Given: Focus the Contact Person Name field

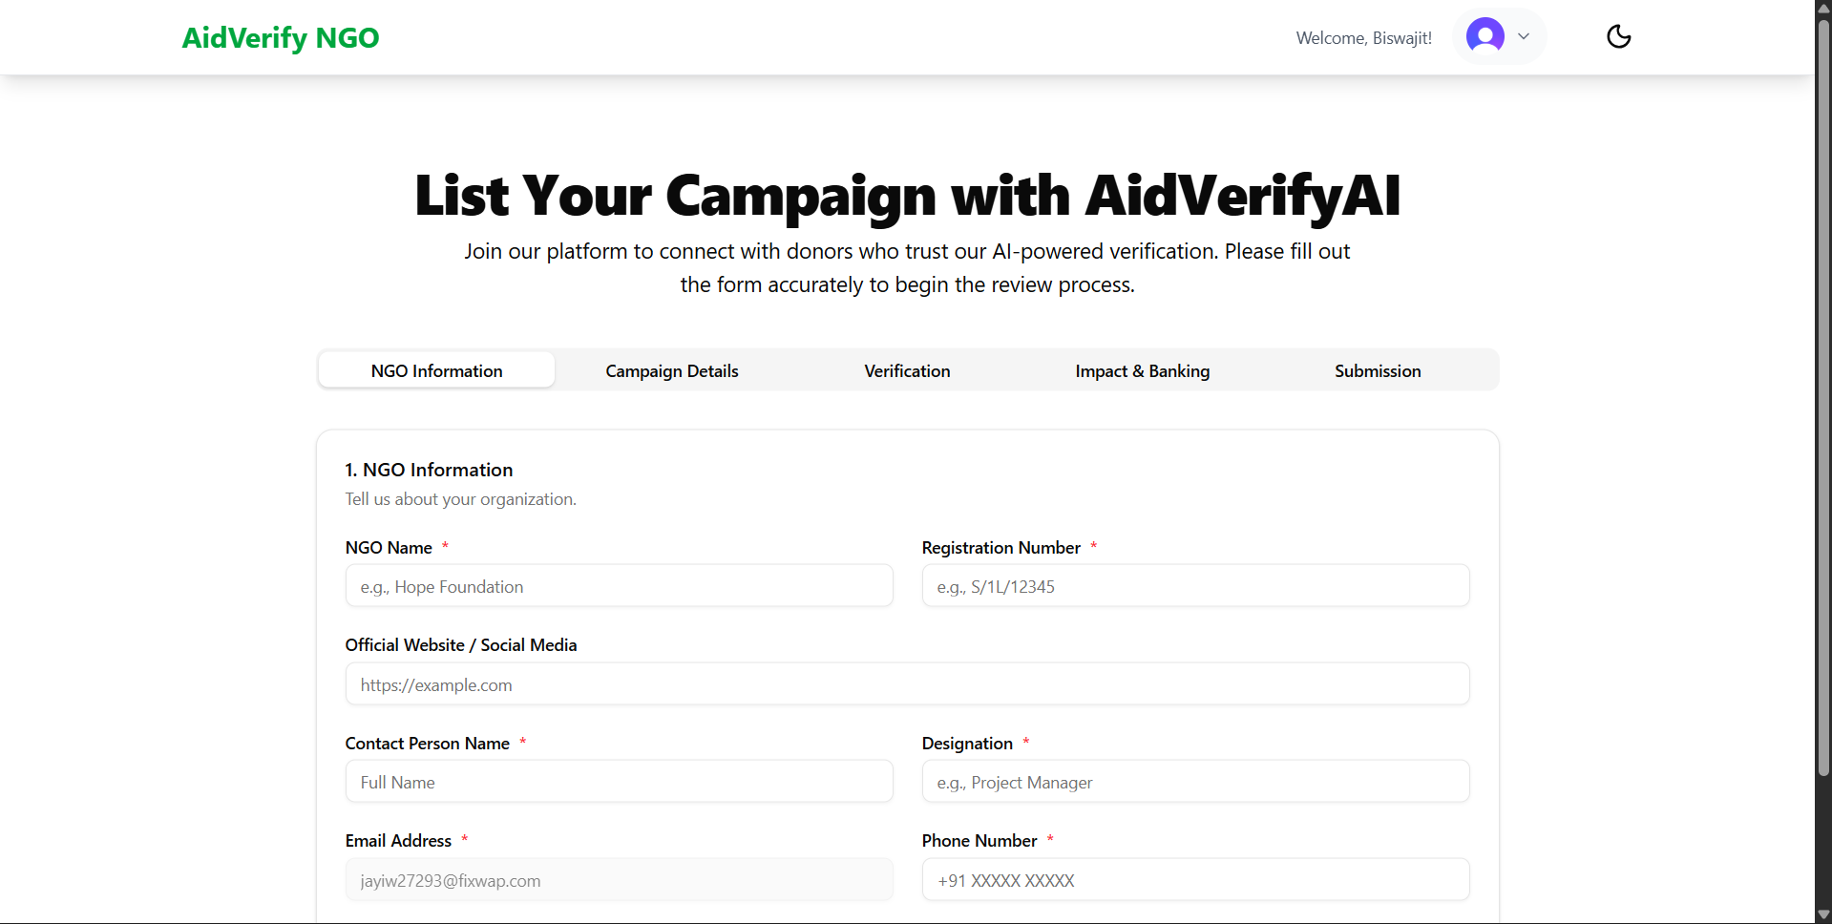Looking at the screenshot, I should tap(619, 782).
